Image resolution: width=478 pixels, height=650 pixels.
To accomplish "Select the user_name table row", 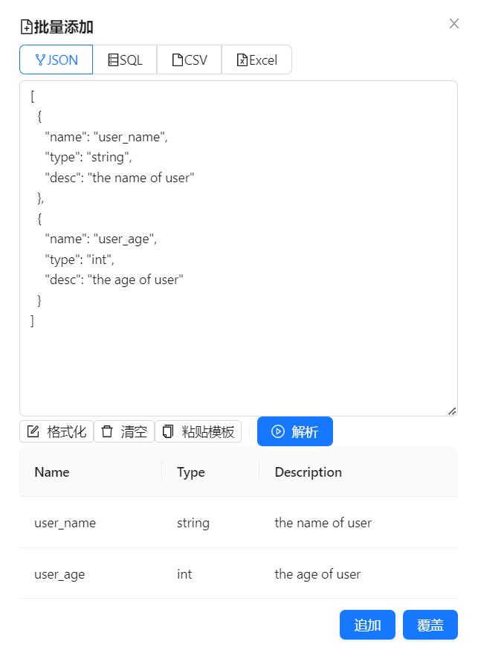I will pos(238,523).
